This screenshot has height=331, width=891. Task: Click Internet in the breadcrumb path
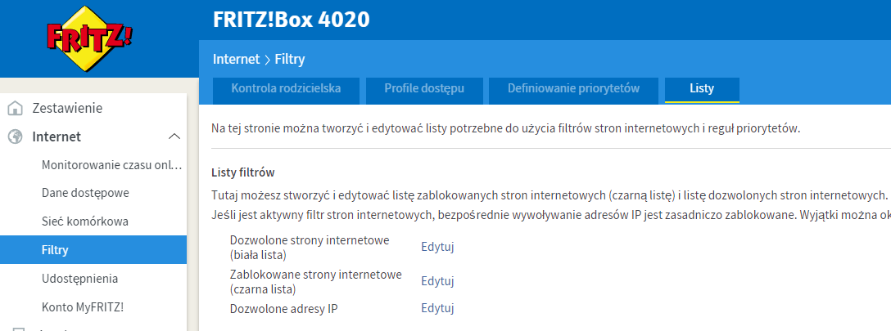tap(236, 60)
